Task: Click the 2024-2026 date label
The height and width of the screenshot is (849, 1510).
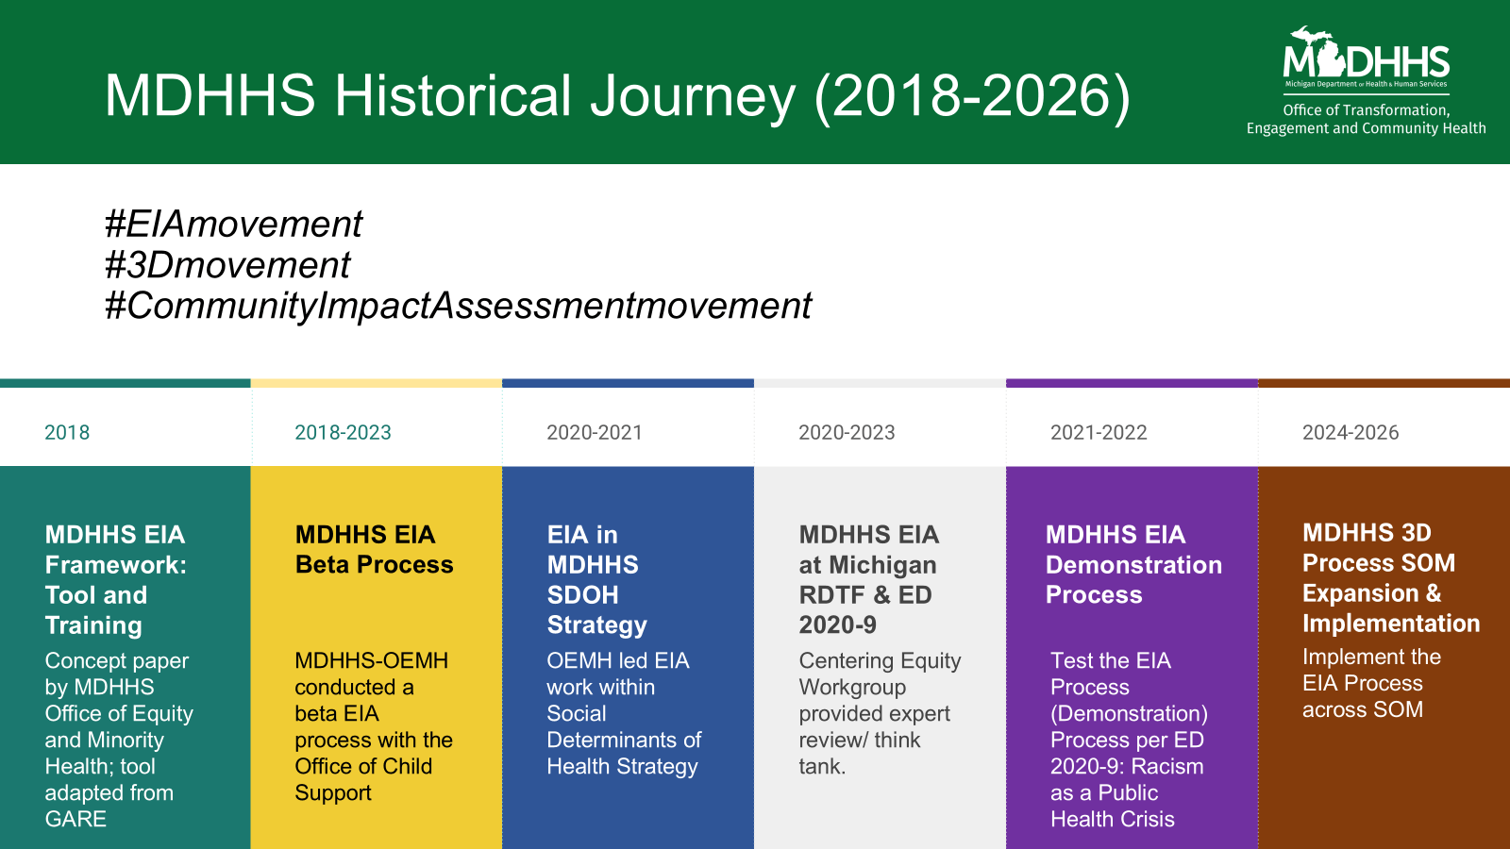Action: [x=1351, y=433]
